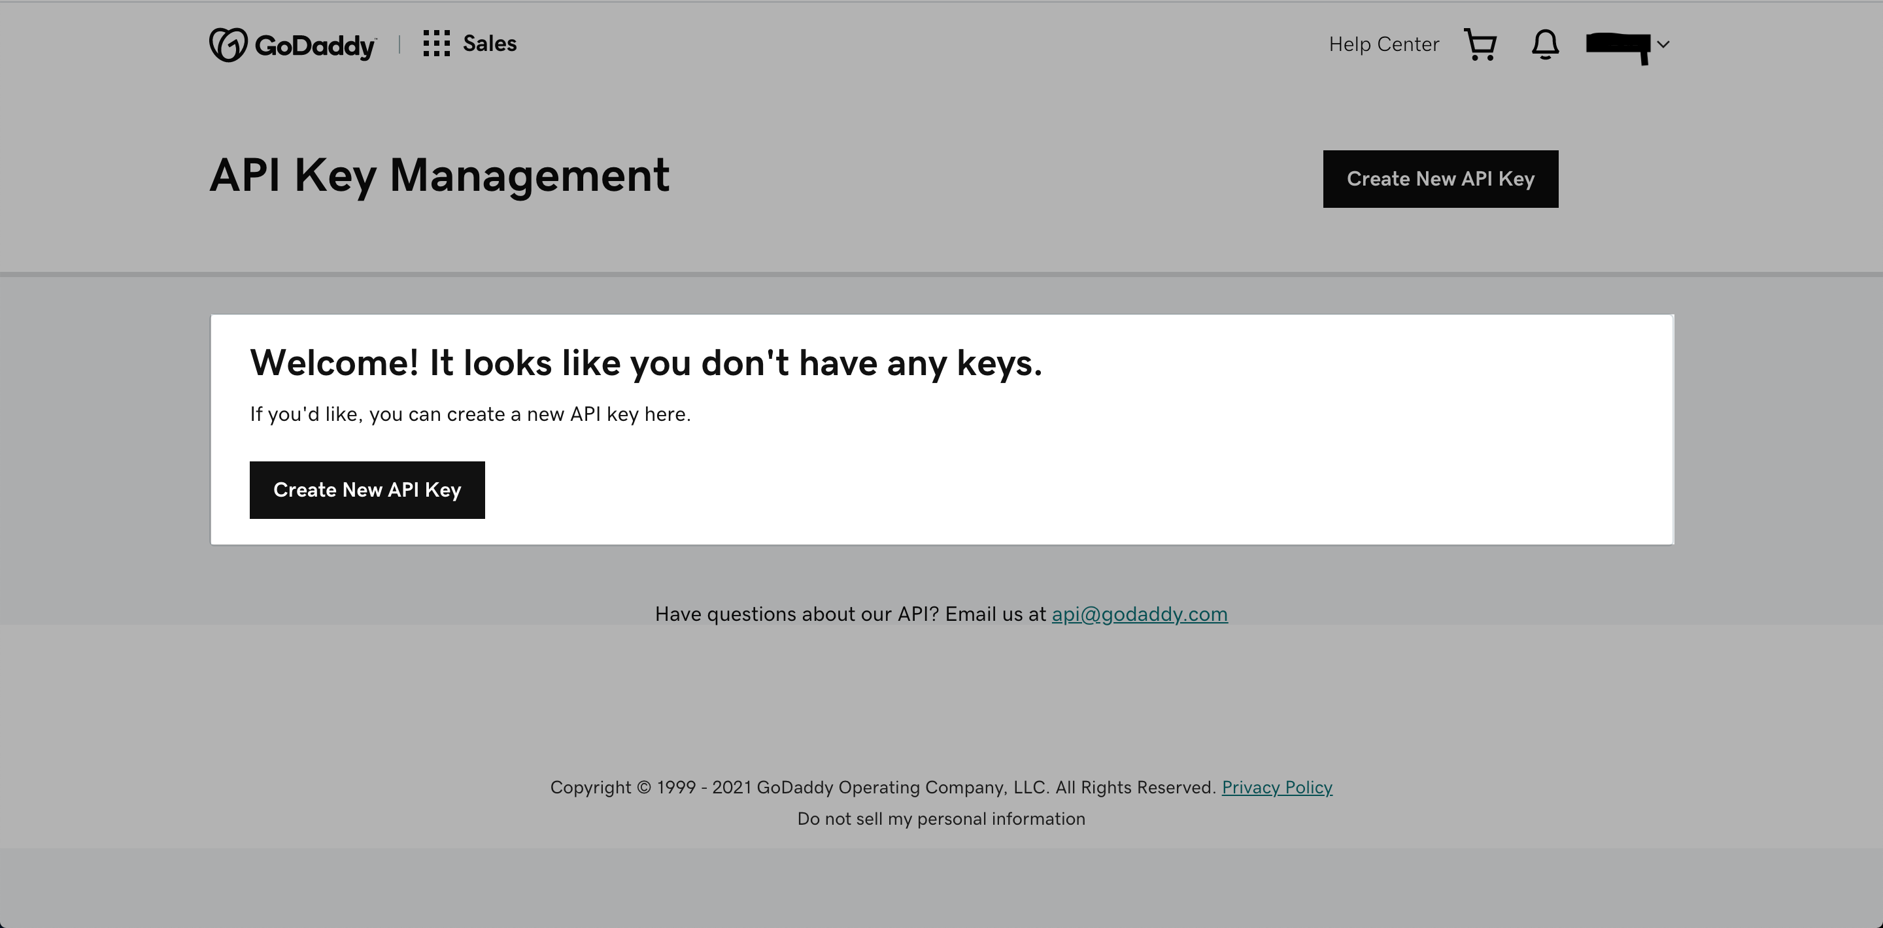Click the GoDaddy logo
Image resolution: width=1883 pixels, height=928 pixels.
(292, 44)
